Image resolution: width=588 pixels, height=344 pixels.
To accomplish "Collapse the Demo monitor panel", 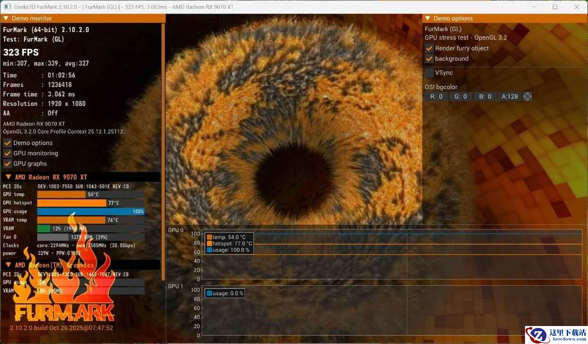I will point(6,18).
